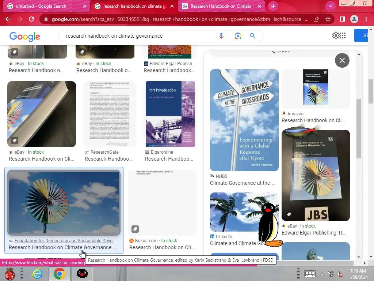The image size is (374, 281).
Task: Click the muted volume tray icon
Action: coord(340,274)
